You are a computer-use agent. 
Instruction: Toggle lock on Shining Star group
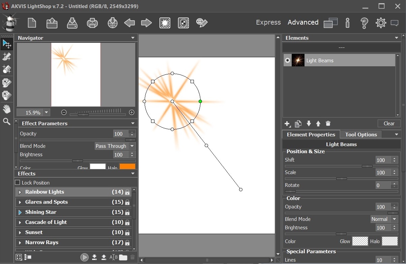127,212
